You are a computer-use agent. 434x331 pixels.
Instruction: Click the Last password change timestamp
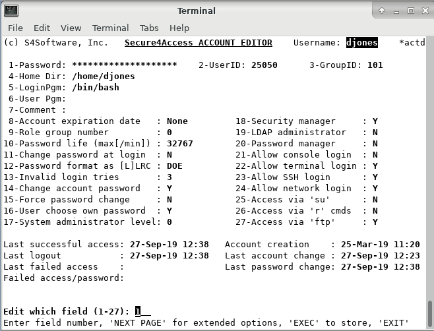click(x=381, y=267)
